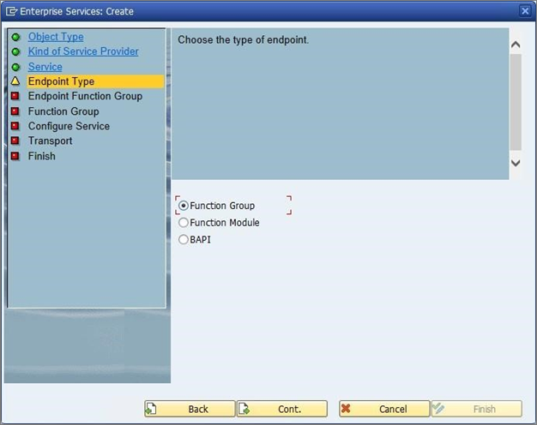Screen dimensions: 537x425
Task: Click the red X icon on Cancel button
Action: click(346, 408)
